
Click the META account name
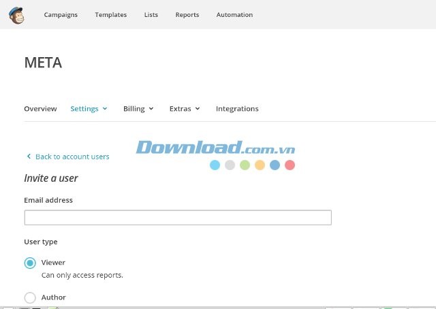click(x=43, y=63)
